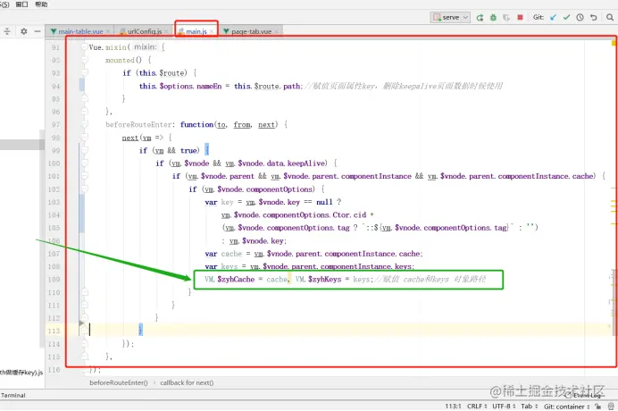
Task: Switch to page-tab.vue tab
Action: [251, 31]
